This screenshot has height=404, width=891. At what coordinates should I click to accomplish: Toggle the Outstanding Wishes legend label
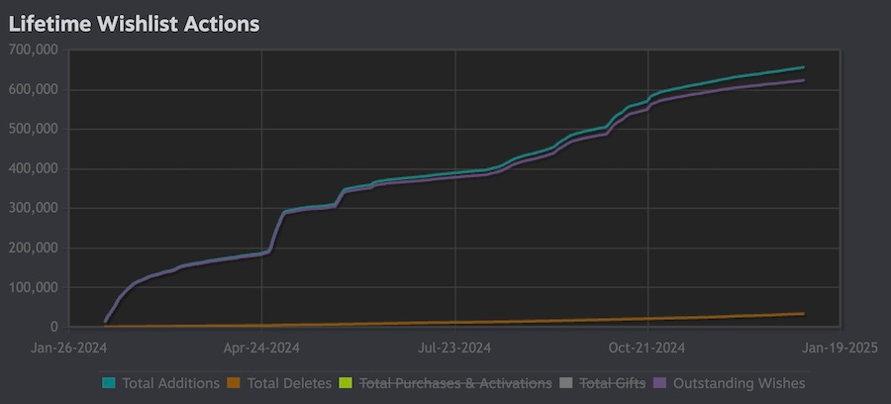[x=739, y=383]
